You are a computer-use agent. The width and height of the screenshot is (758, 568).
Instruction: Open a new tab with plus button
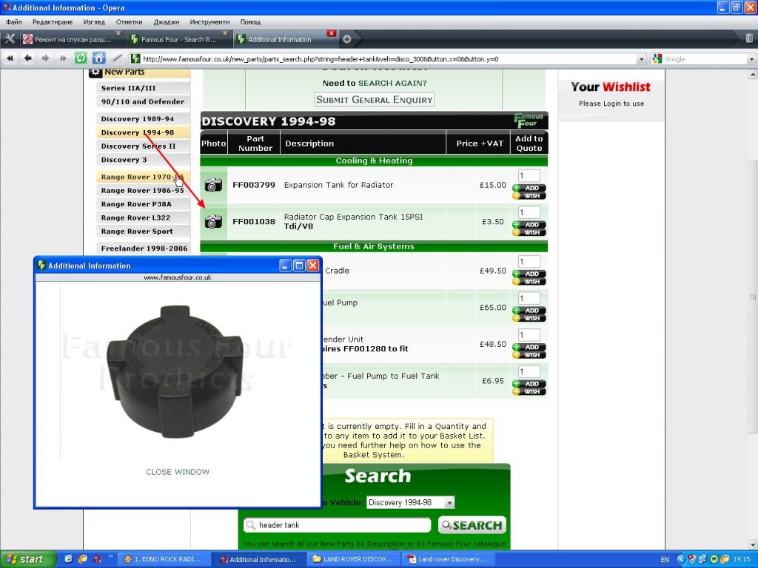click(x=346, y=40)
